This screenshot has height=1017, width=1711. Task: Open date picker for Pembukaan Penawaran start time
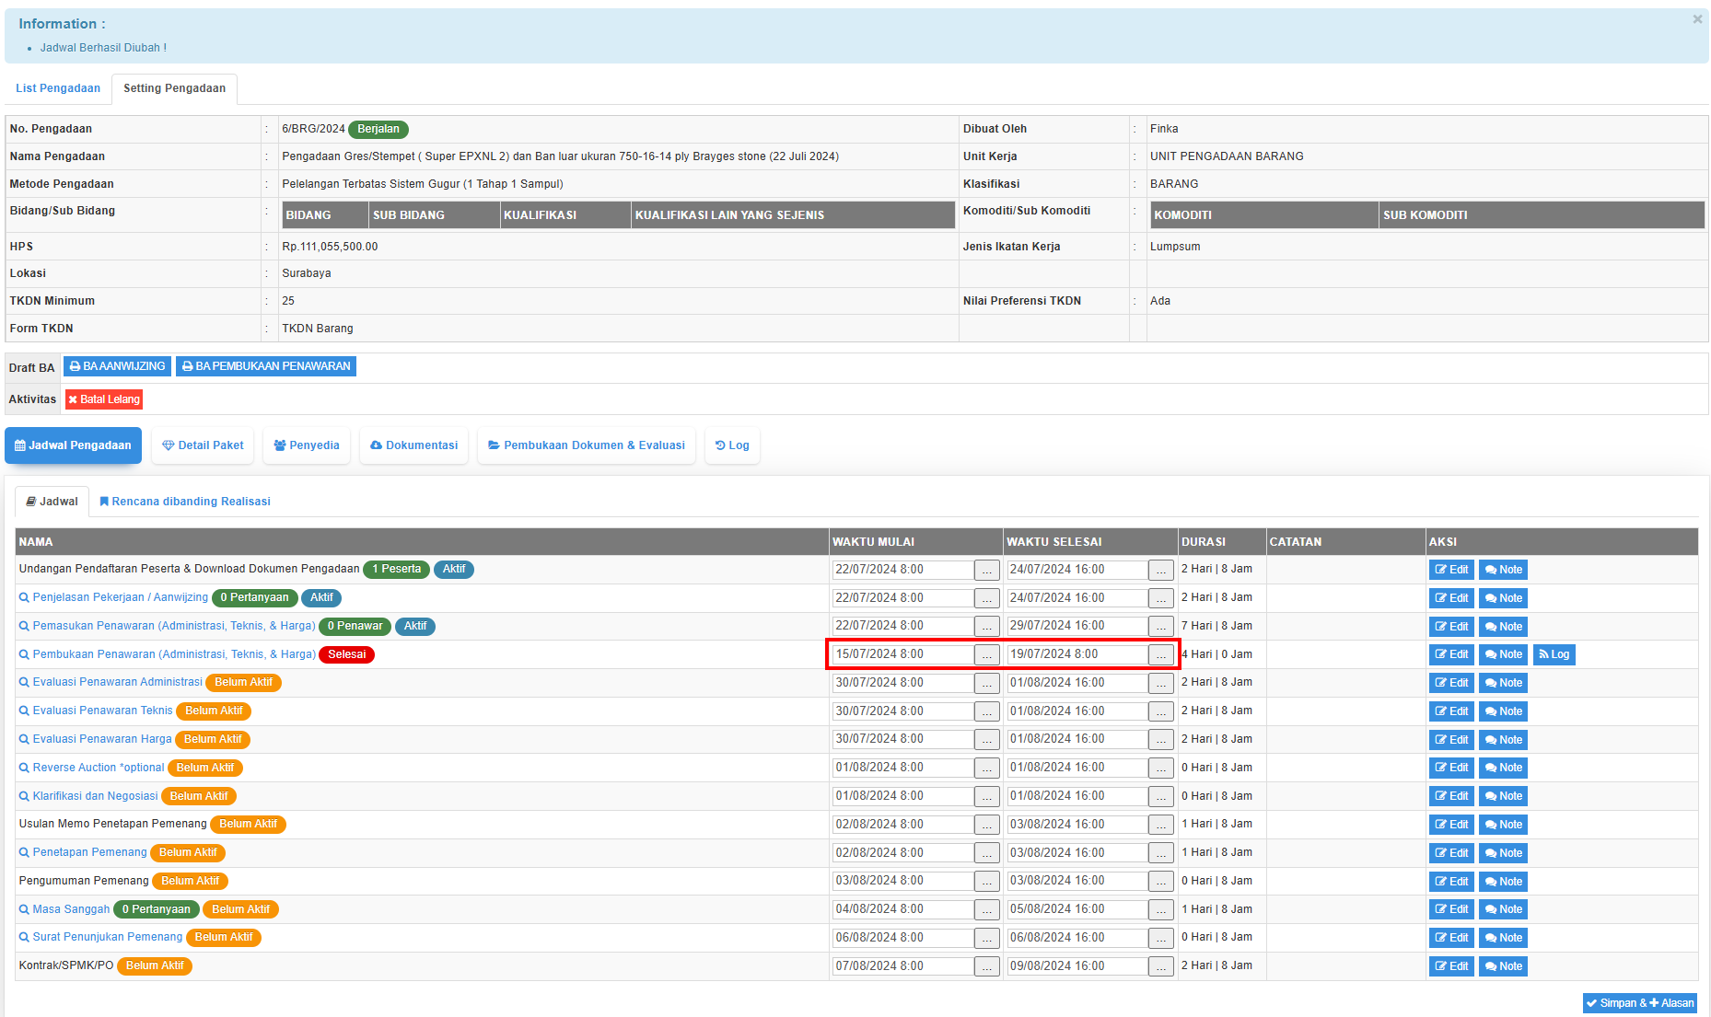coord(987,655)
